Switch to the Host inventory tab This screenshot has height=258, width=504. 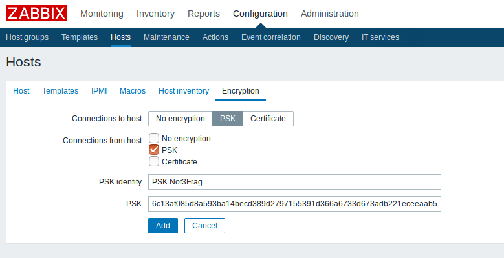(184, 91)
